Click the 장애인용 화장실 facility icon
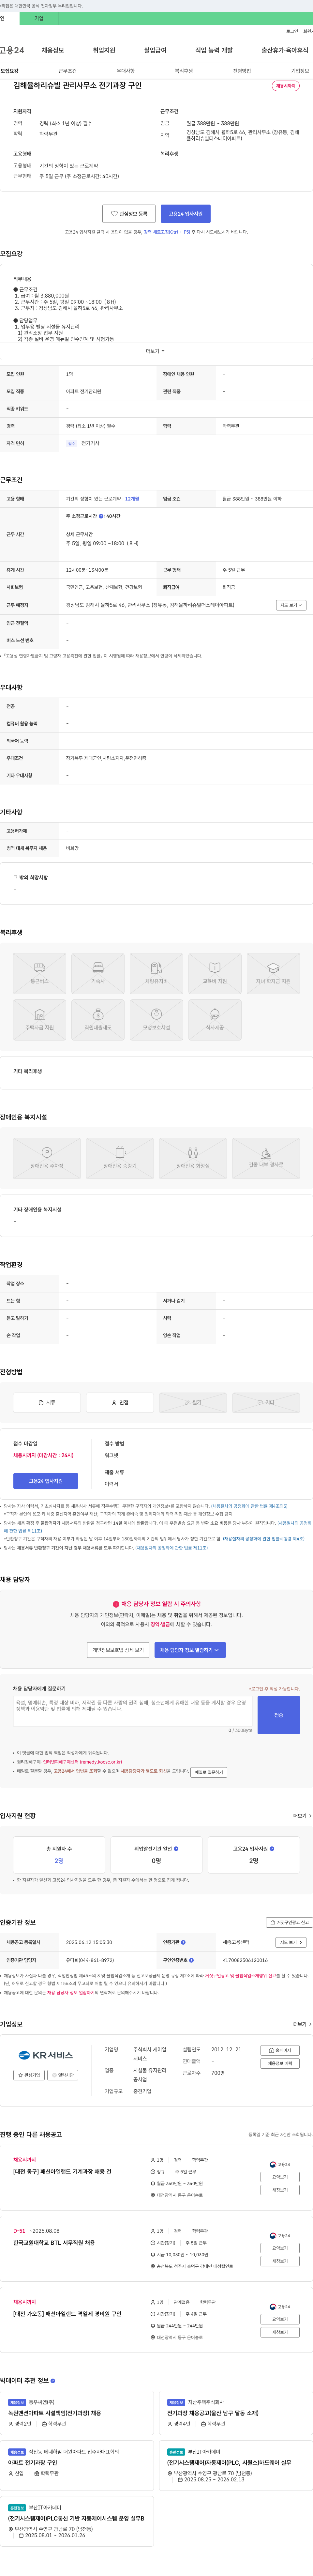This screenshot has width=313, height=2576. (x=193, y=1158)
